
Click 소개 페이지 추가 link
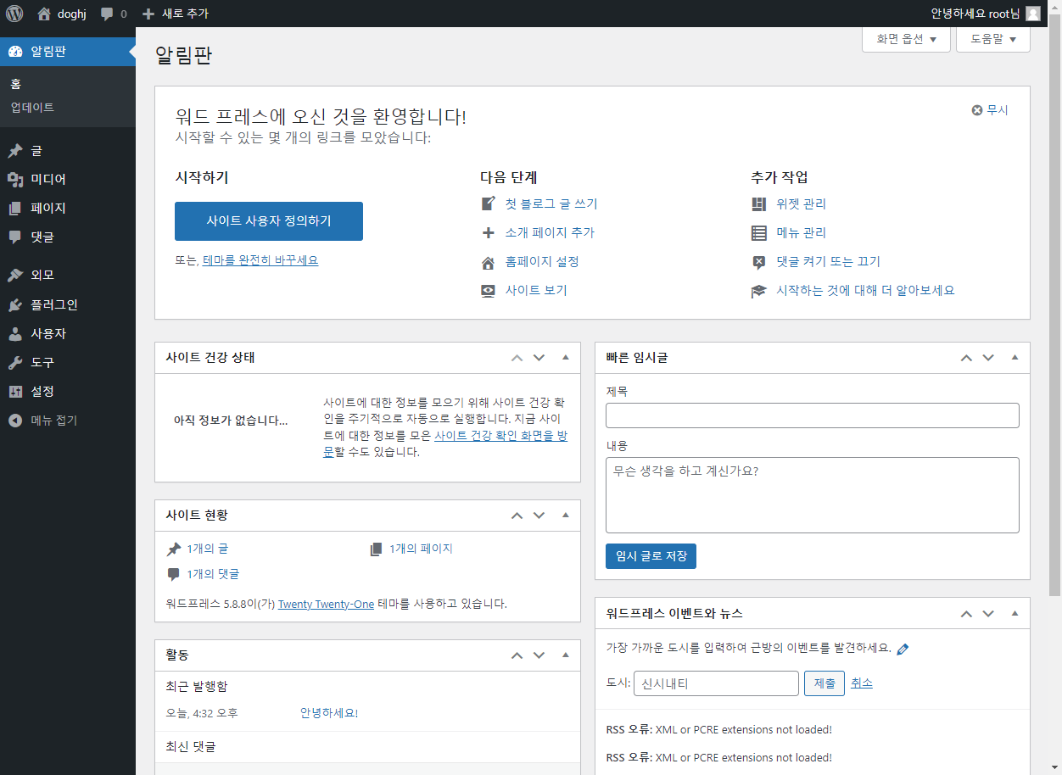550,232
